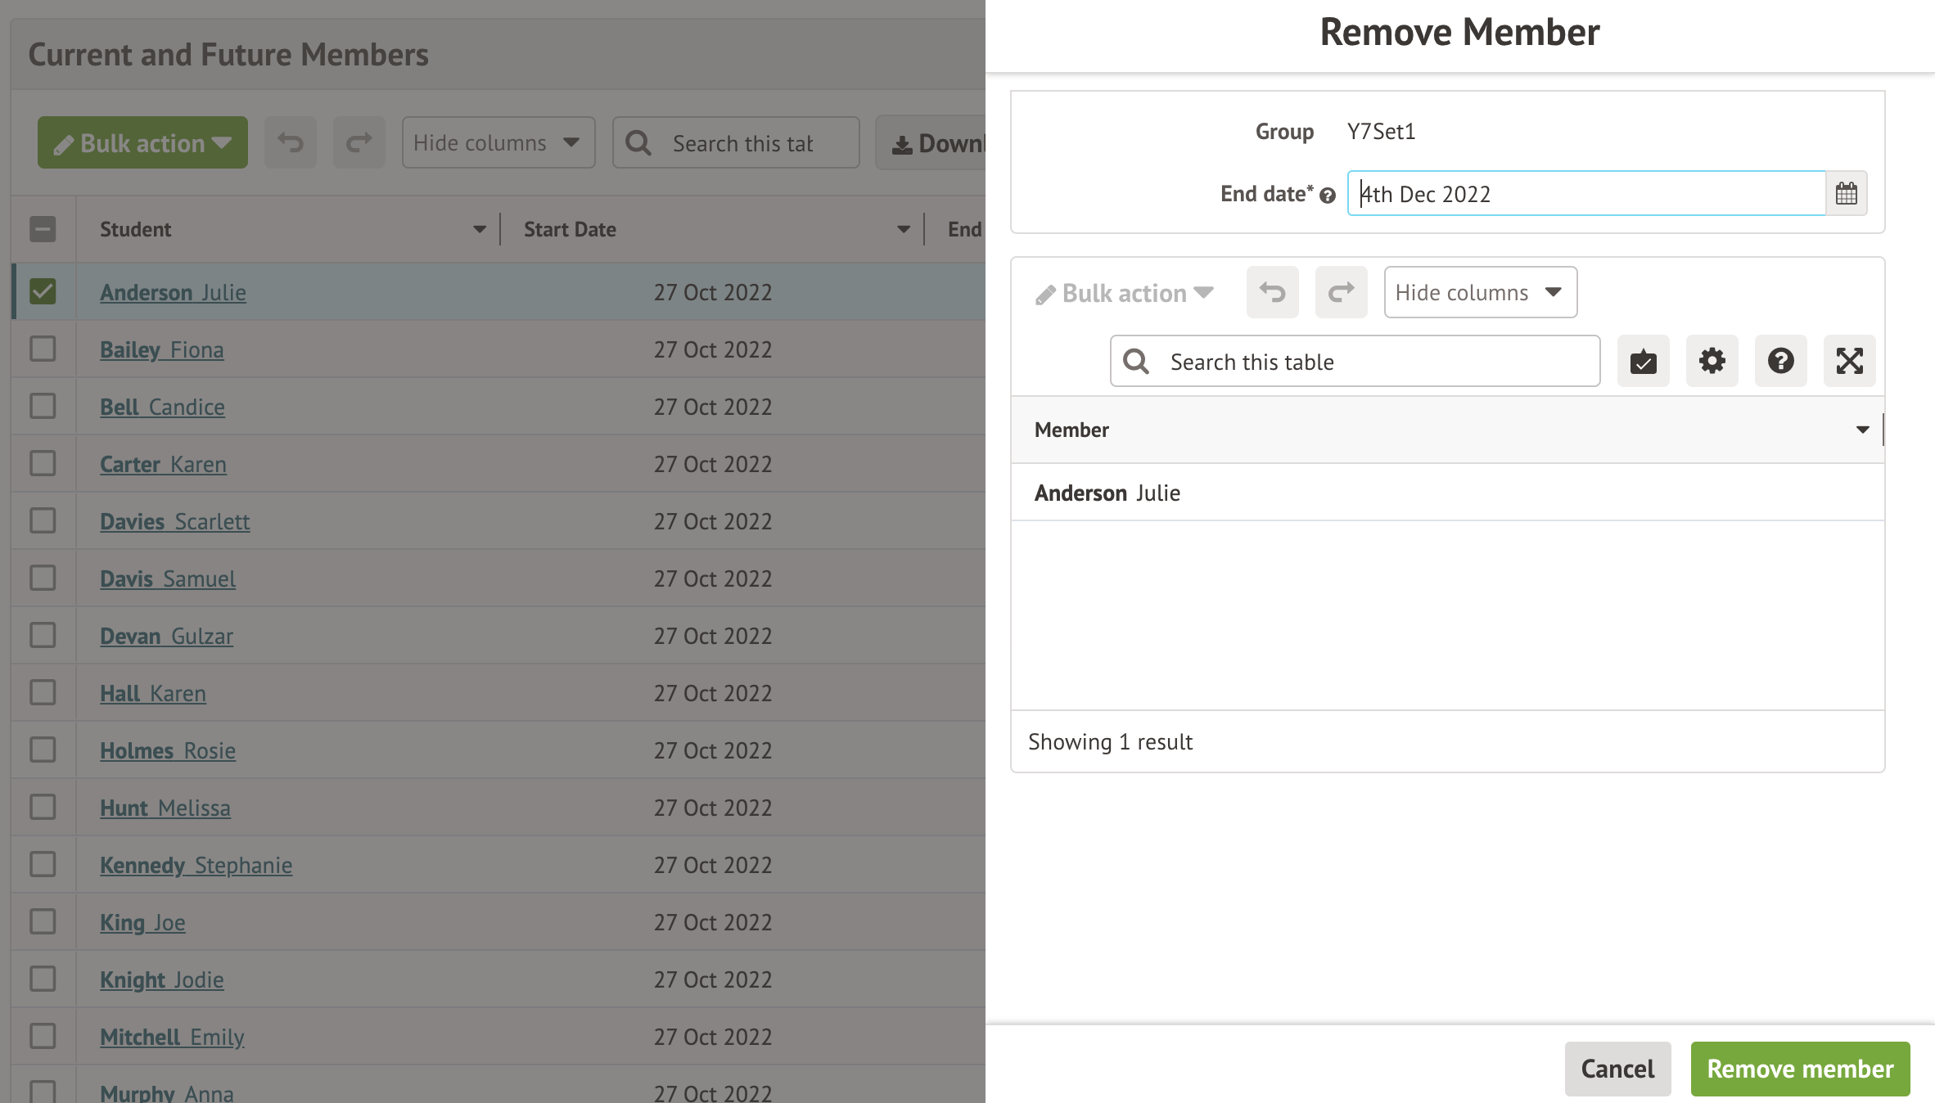Click redo arrow in Remove Member panel
Viewport: 1935px width, 1103px height.
click(x=1341, y=292)
